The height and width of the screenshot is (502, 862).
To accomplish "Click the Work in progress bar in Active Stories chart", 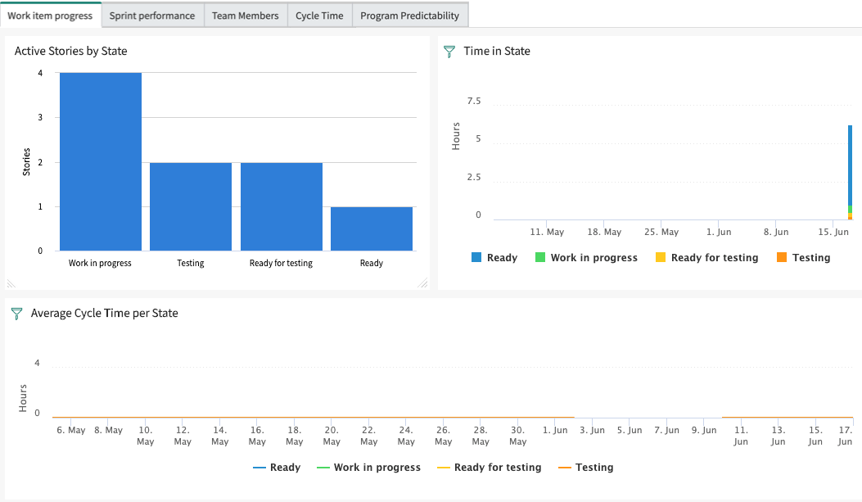I will coord(101,161).
